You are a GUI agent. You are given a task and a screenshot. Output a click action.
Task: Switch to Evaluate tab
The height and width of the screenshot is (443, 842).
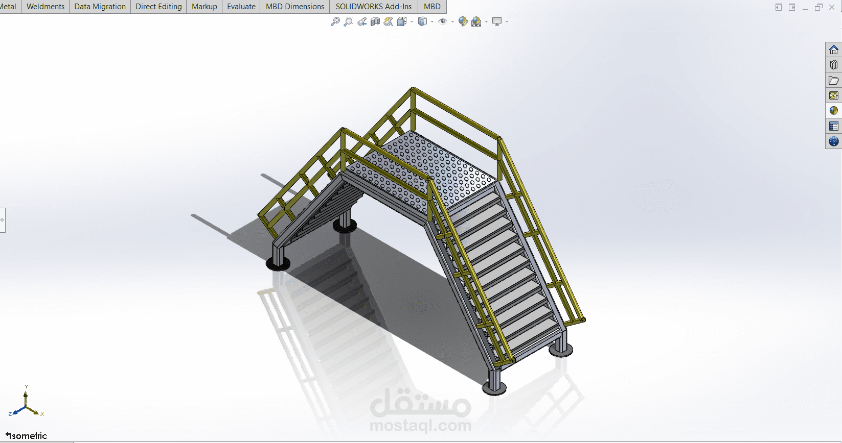[241, 7]
